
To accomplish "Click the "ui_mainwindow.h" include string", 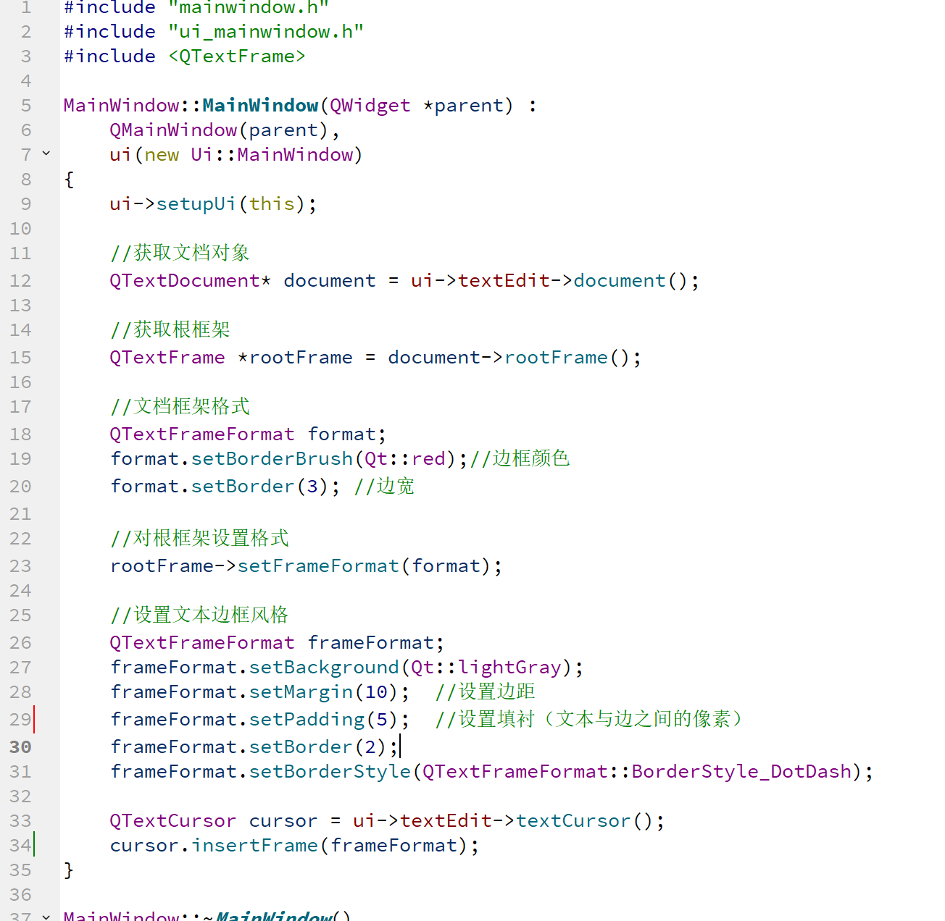I will pyautogui.click(x=266, y=32).
